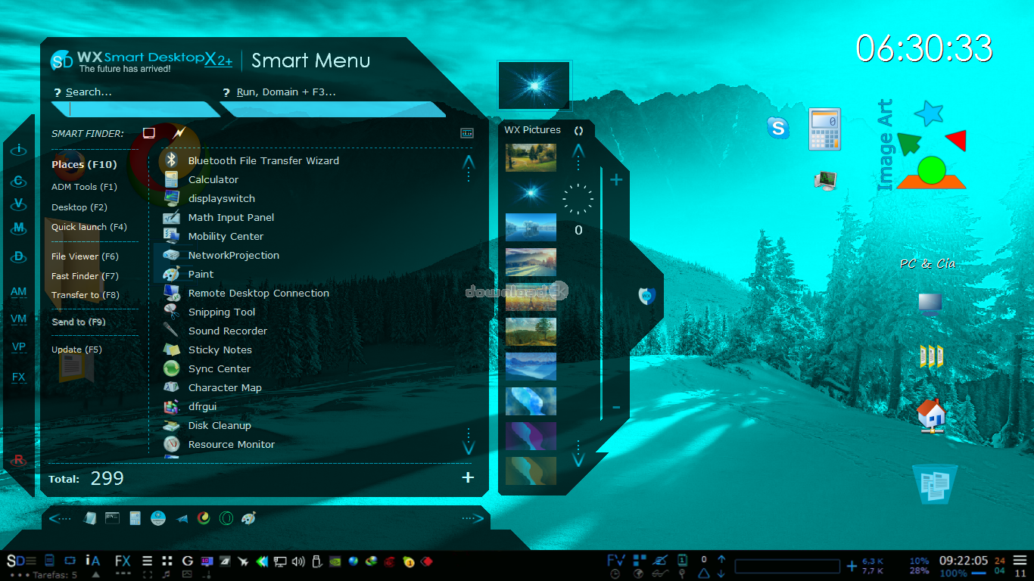Choose Send to (F9)
Screen dimensions: 1034x581
(x=78, y=322)
